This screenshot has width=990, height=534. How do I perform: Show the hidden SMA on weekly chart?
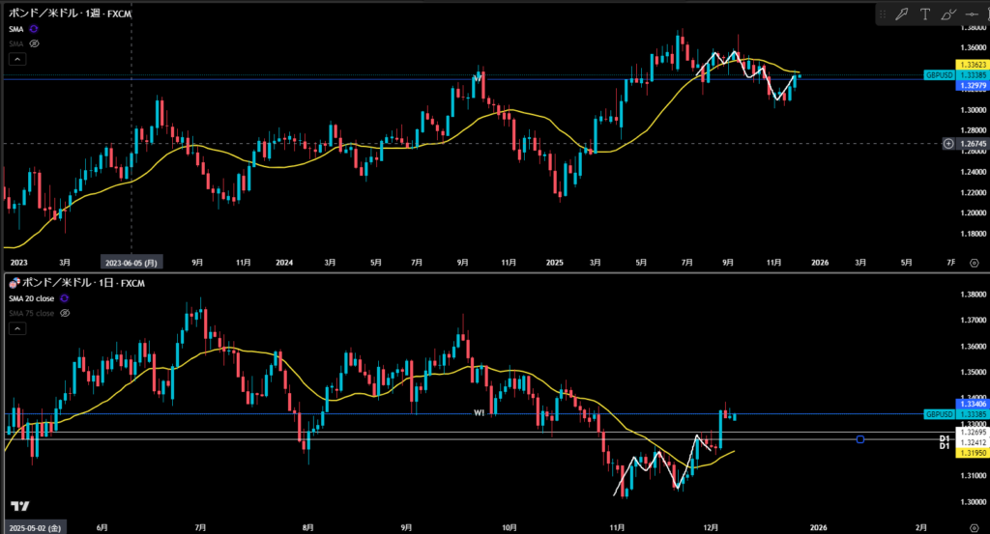[34, 43]
